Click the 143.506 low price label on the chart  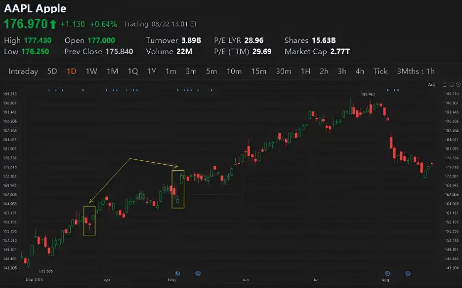(x=46, y=271)
